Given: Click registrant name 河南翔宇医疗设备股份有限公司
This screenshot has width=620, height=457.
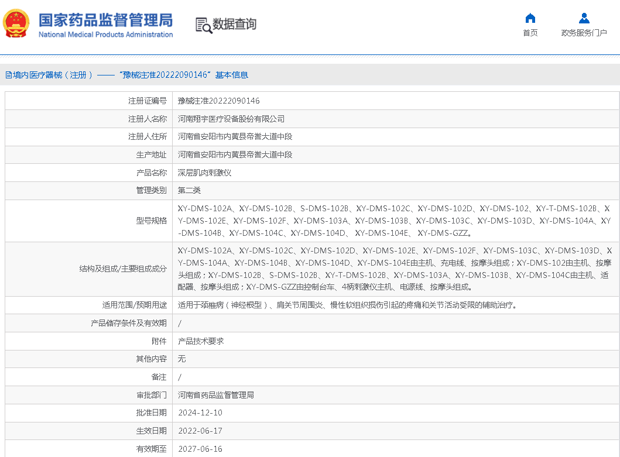Looking at the screenshot, I should pos(231,119).
